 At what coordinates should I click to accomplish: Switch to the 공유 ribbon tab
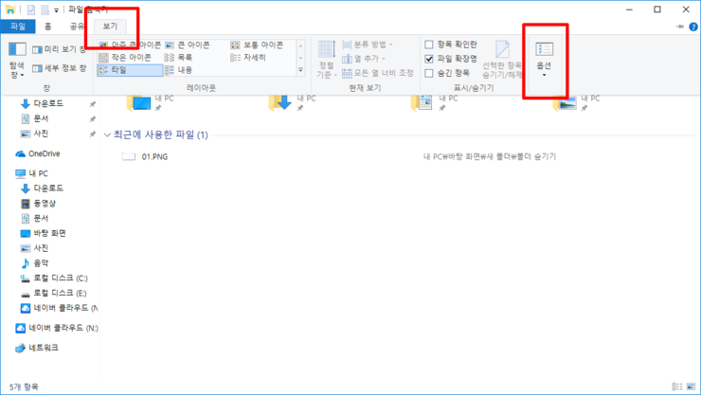click(77, 27)
